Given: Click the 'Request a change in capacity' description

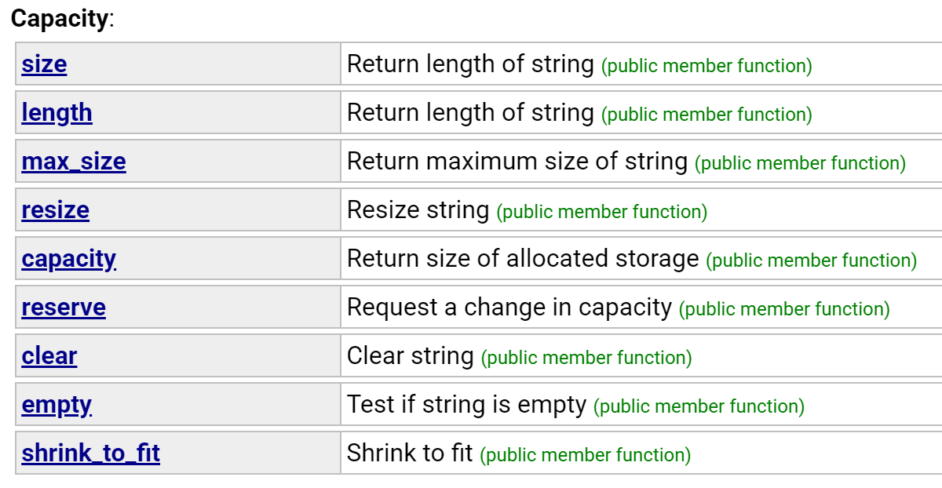Looking at the screenshot, I should (509, 308).
